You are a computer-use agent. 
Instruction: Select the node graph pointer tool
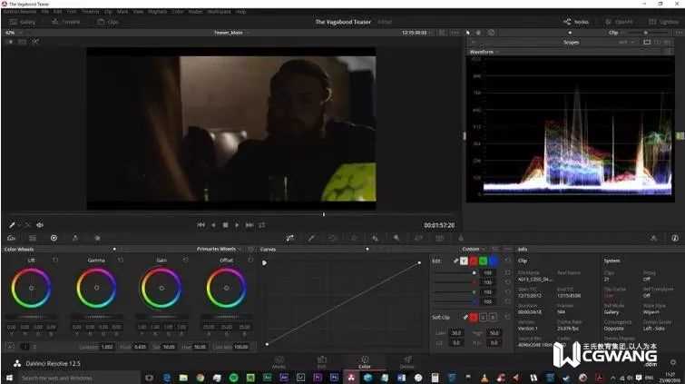[x=468, y=33]
